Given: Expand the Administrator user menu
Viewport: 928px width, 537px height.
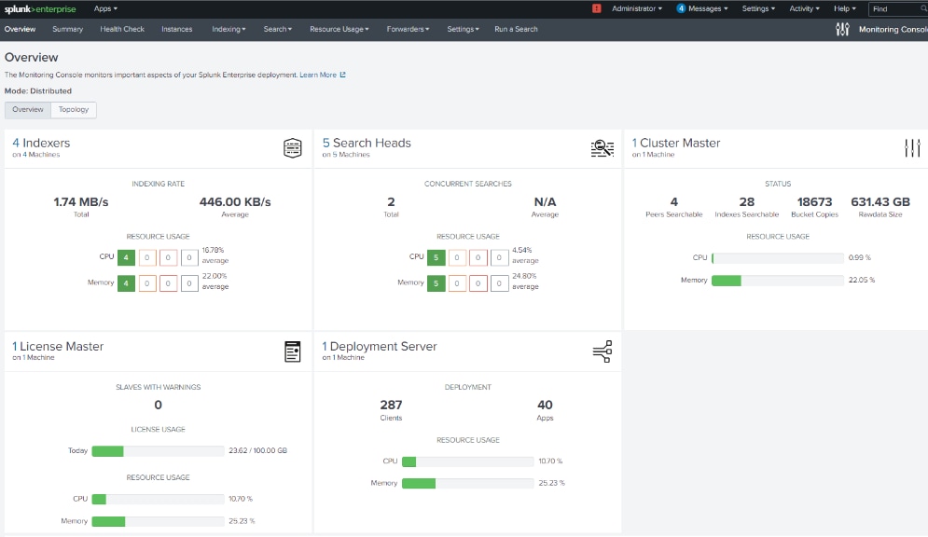Looking at the screenshot, I should tap(637, 9).
